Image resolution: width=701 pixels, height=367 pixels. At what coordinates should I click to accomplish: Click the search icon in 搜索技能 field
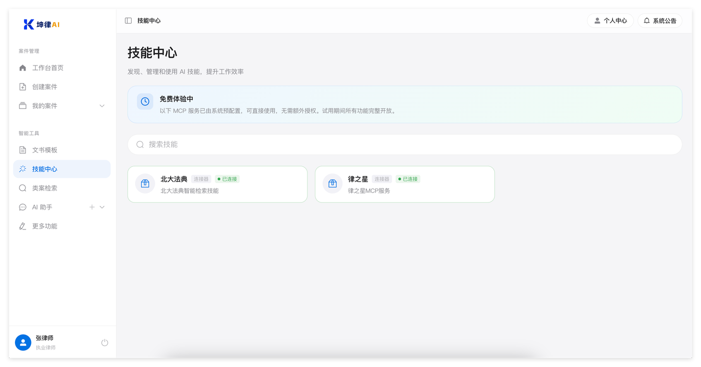click(140, 144)
